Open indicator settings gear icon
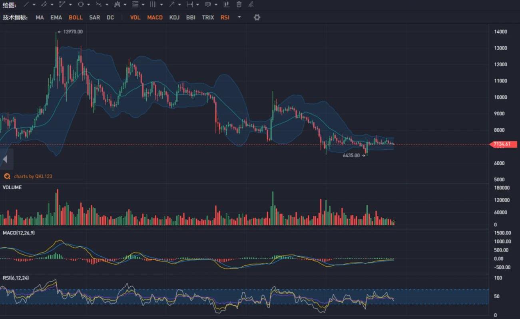This screenshot has width=520, height=319. [257, 18]
